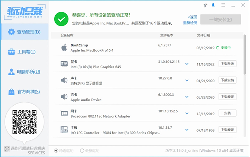Open the 驱动管理(D) tab
This screenshot has width=250, height=157.
(x=25, y=32)
